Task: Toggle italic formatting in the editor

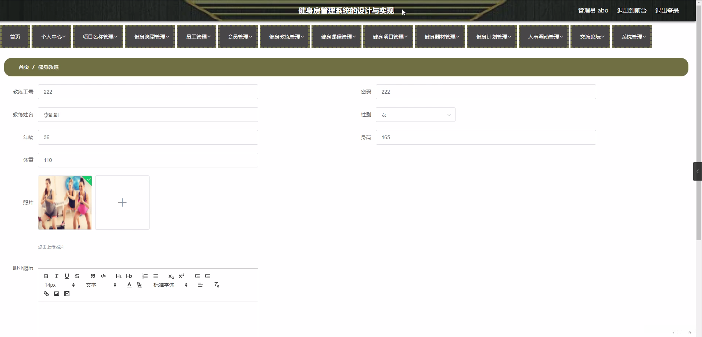Action: pyautogui.click(x=57, y=276)
